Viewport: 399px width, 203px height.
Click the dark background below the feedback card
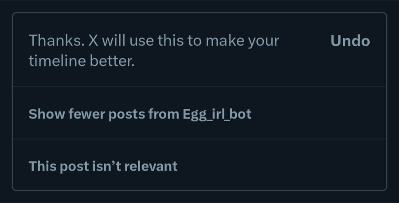pyautogui.click(x=199, y=197)
